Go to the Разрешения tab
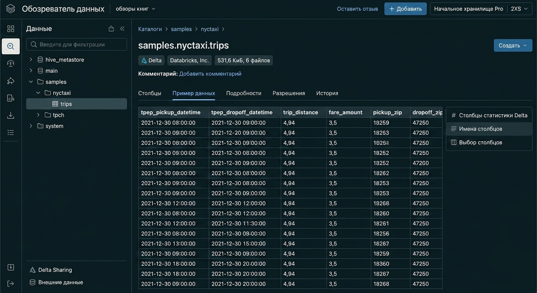Image resolution: width=537 pixels, height=293 pixels. coord(289,93)
